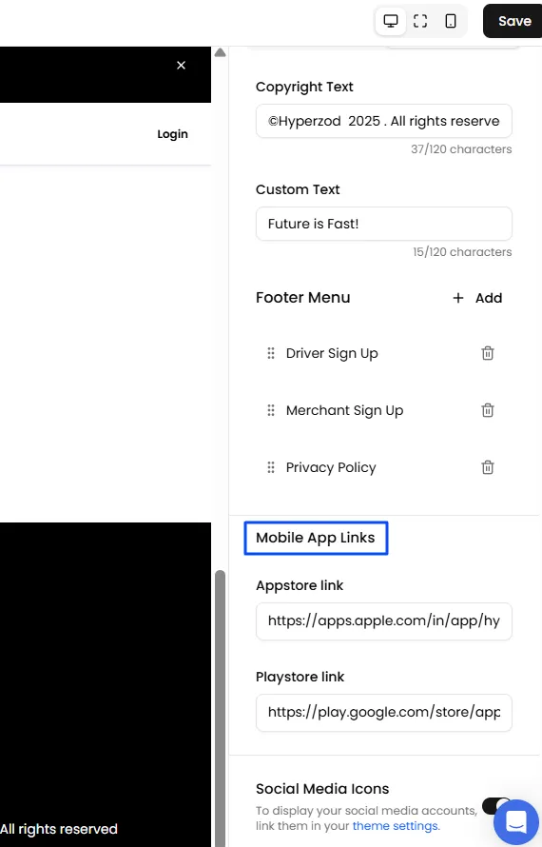Open the chat support widget
The image size is (542, 847).
point(516,822)
